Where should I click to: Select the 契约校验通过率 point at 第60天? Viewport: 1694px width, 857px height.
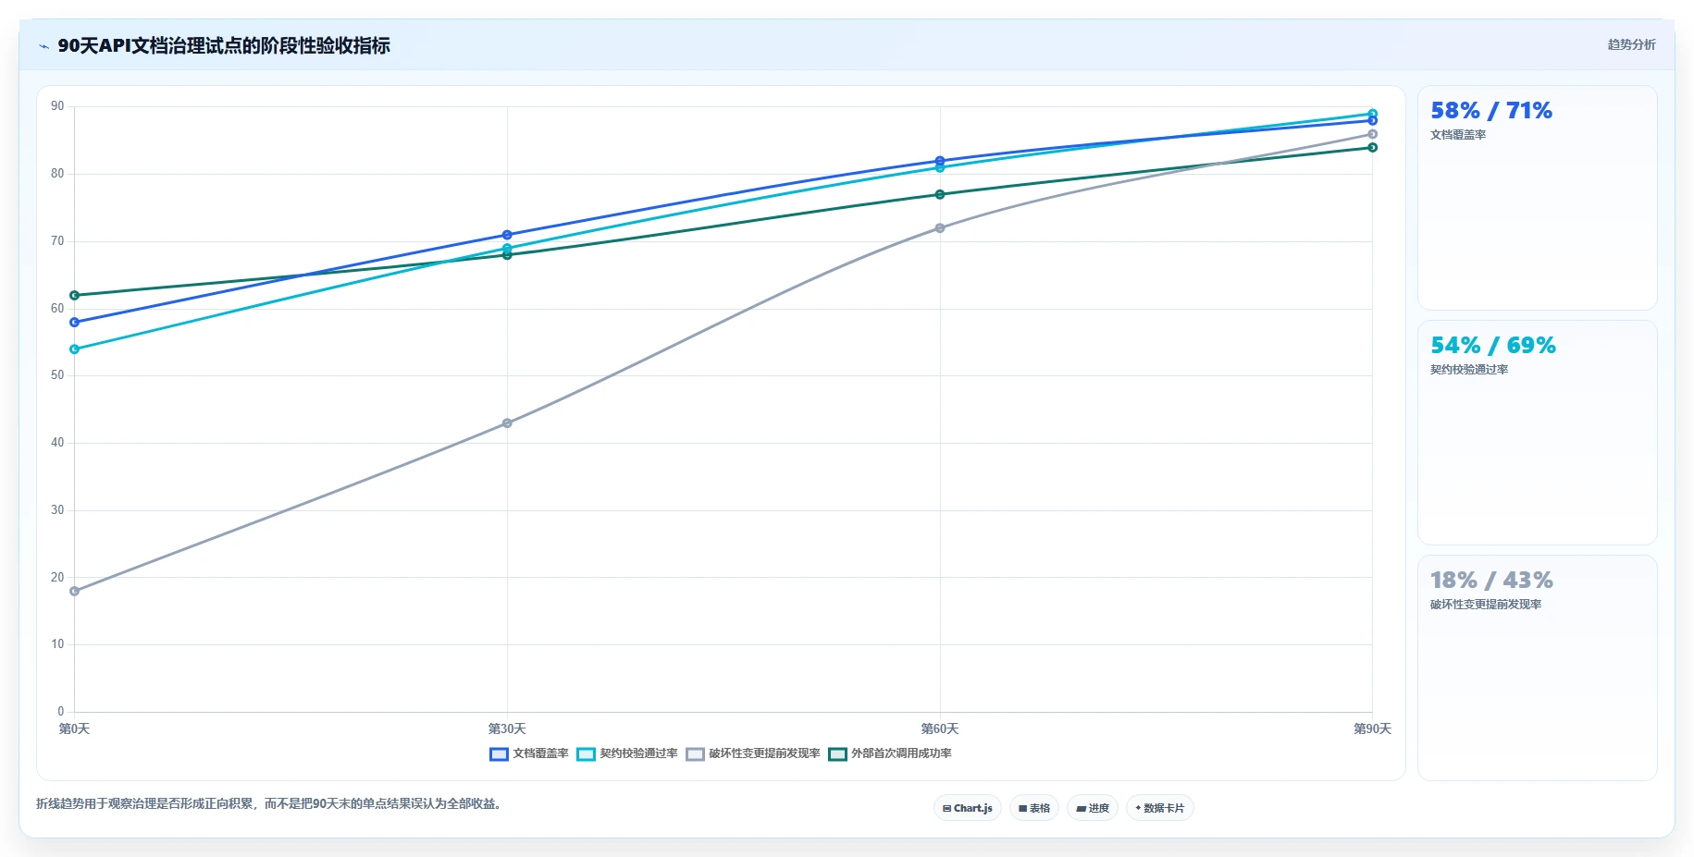click(940, 167)
